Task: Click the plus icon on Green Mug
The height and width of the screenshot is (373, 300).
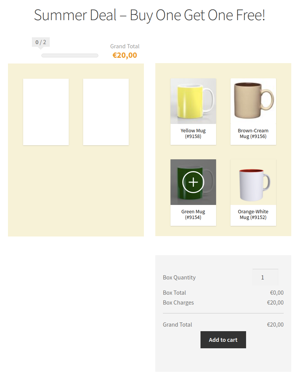Action: pyautogui.click(x=193, y=182)
